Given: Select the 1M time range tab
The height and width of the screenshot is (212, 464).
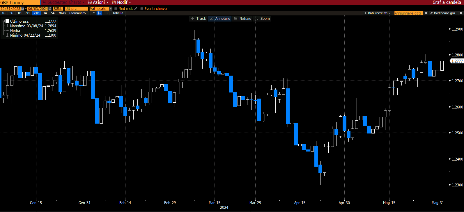Looking at the screenshot, I should pos(20,13).
